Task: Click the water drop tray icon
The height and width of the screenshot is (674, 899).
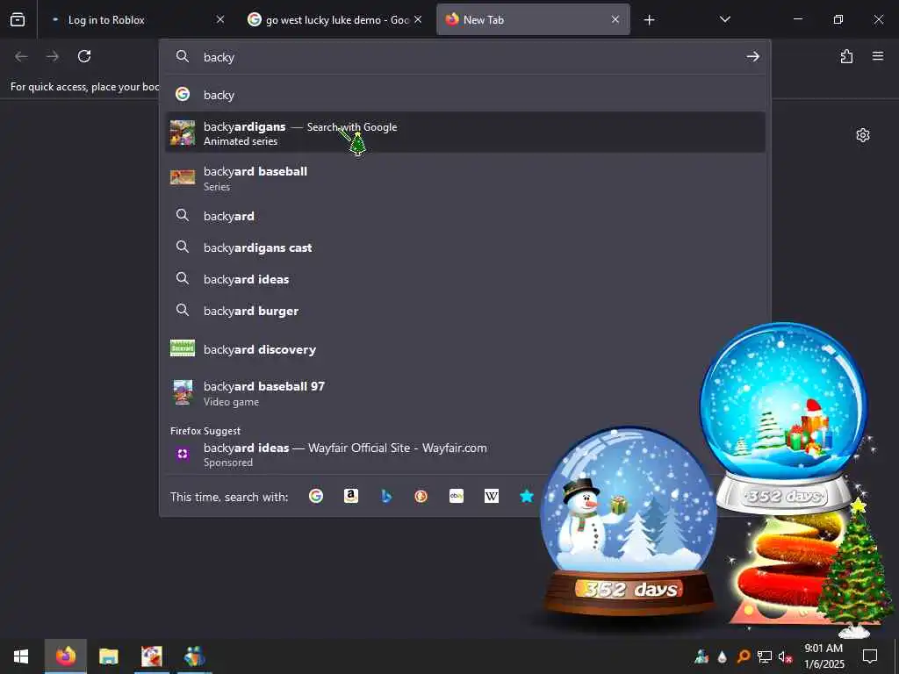Action: pos(723,656)
